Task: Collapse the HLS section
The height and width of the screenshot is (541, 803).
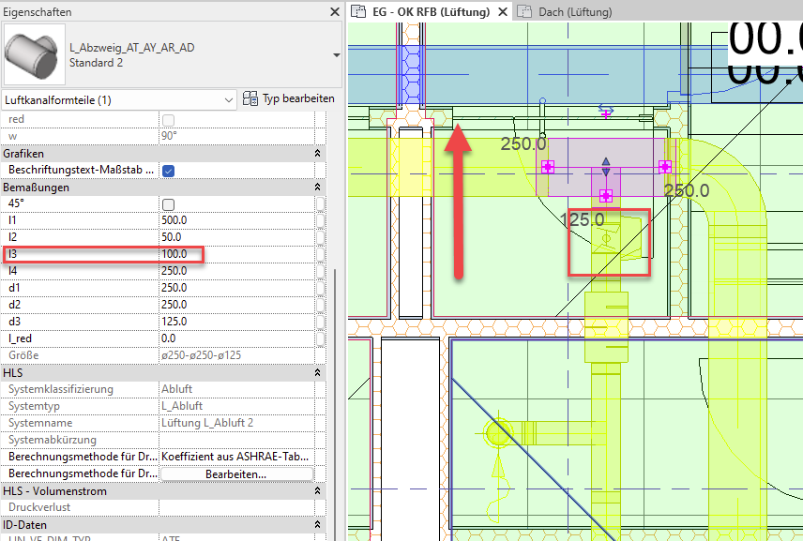Action: [317, 372]
